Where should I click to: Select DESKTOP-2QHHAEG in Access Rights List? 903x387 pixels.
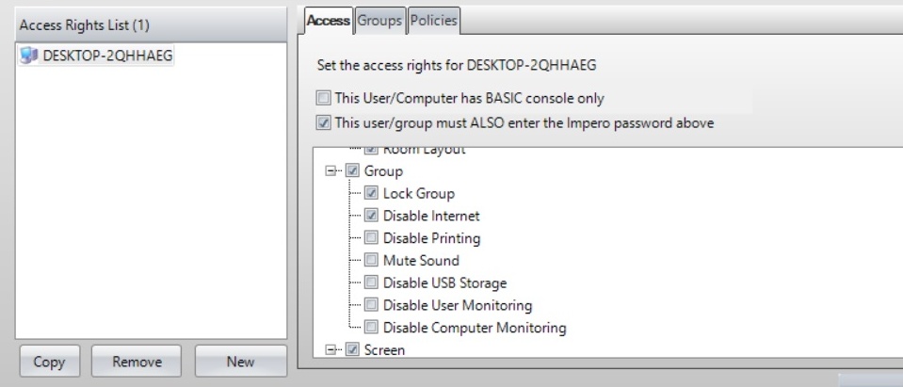(96, 55)
